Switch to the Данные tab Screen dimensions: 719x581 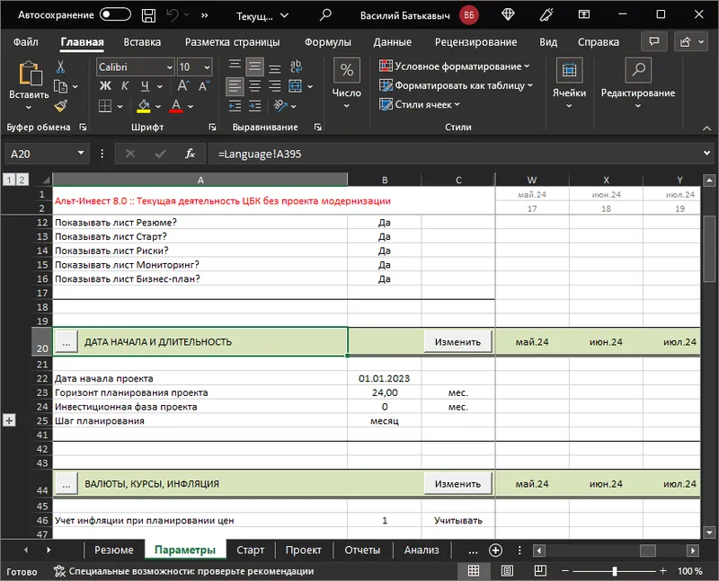click(x=393, y=42)
